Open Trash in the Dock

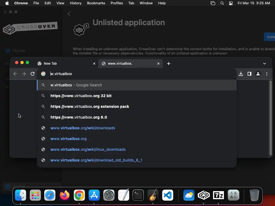(x=254, y=195)
